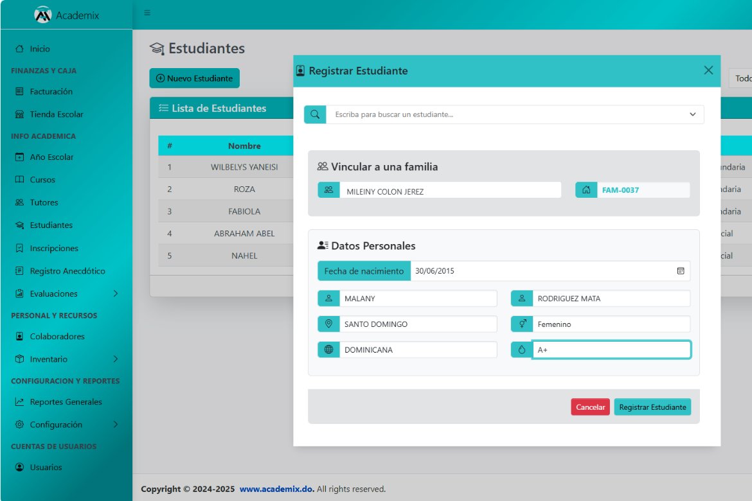Click the blood drop icon beside A+
Viewport: 752px width, 501px height.
click(x=521, y=349)
